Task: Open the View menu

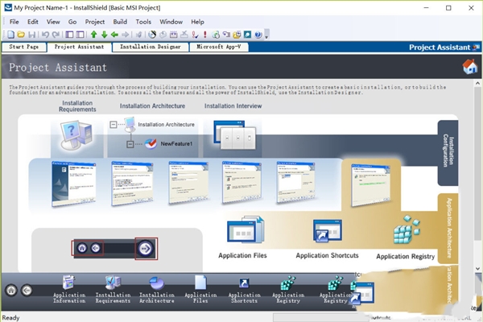Action: (53, 22)
